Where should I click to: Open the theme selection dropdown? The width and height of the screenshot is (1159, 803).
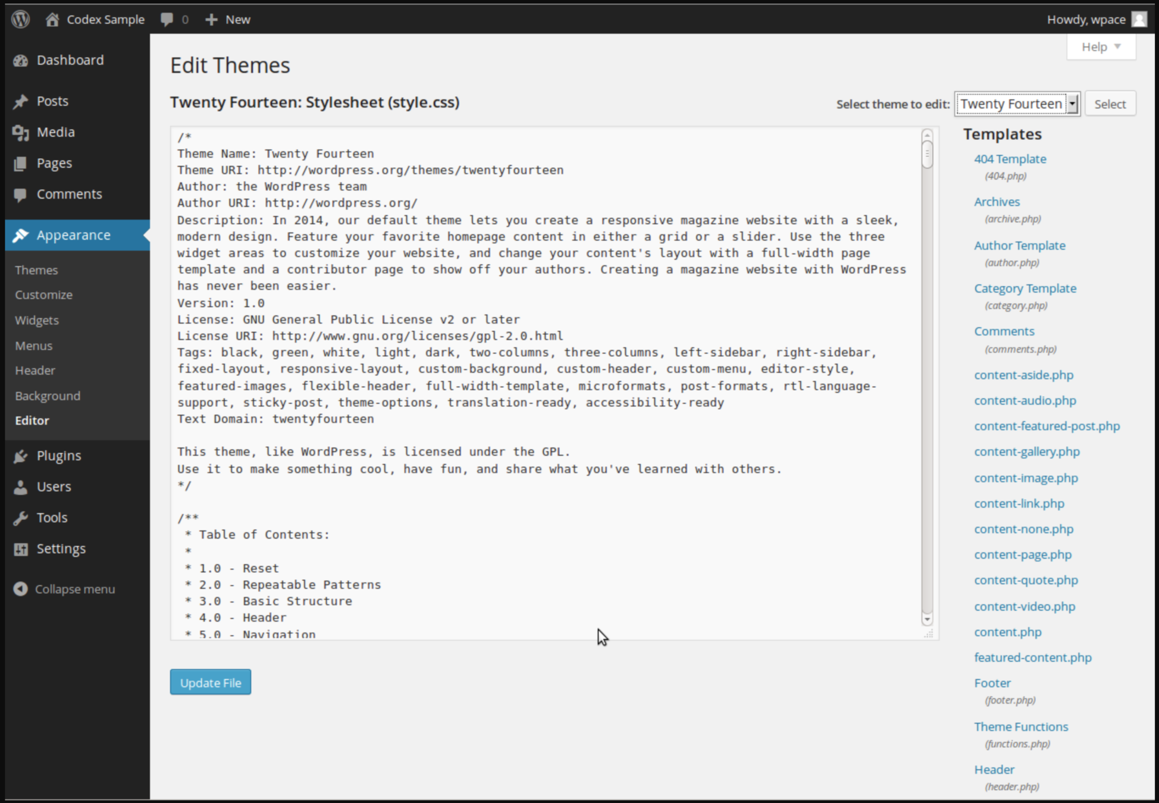1017,104
